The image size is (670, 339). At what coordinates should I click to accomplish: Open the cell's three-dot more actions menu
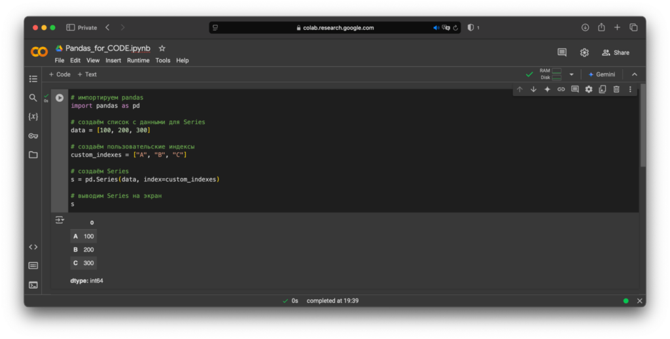[630, 89]
